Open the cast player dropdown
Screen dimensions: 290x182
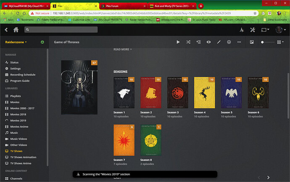[265, 29]
